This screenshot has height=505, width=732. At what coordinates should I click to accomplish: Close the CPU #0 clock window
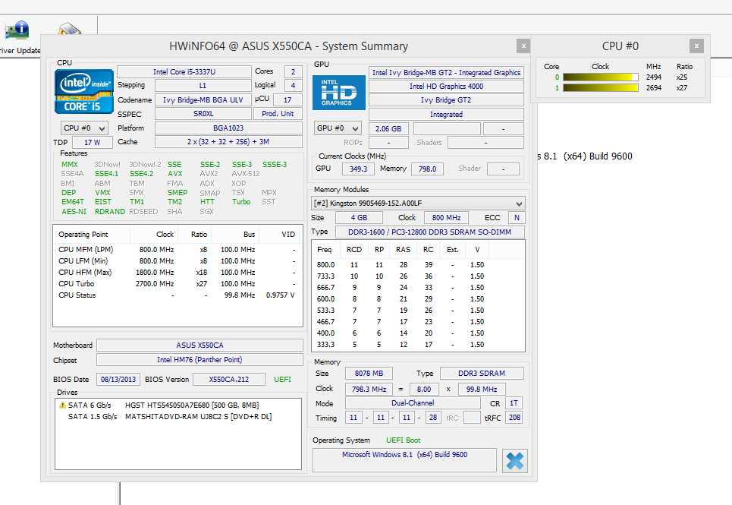point(696,46)
